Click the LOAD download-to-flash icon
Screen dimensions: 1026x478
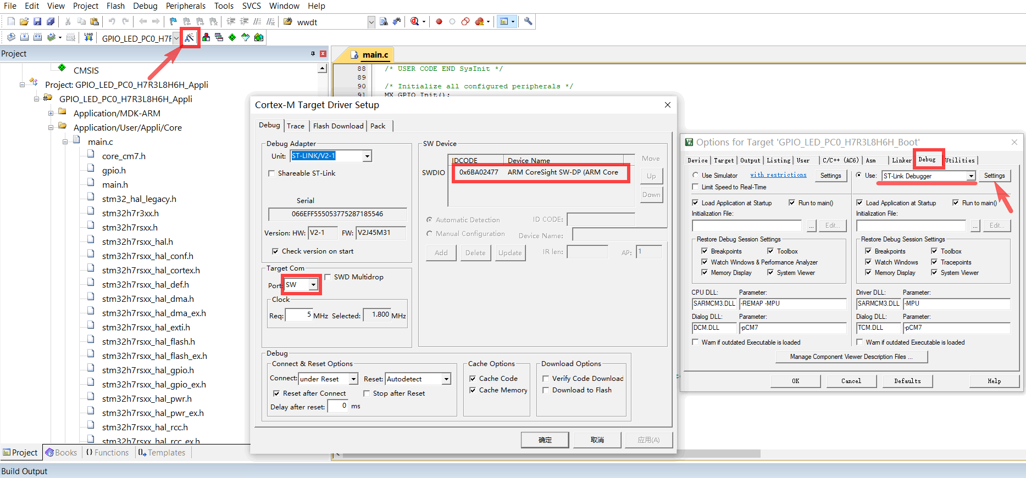click(88, 37)
